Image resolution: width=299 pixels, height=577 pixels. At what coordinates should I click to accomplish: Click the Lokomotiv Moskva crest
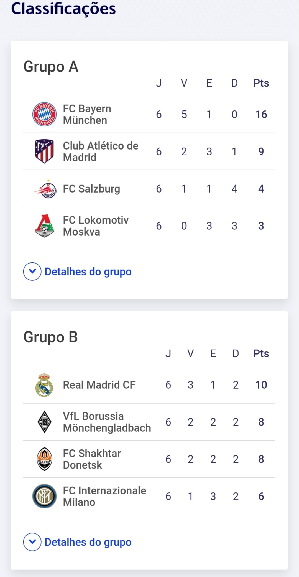tap(44, 226)
